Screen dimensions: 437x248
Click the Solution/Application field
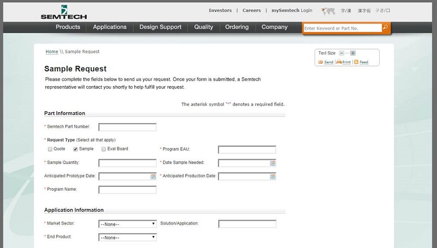coord(247,224)
